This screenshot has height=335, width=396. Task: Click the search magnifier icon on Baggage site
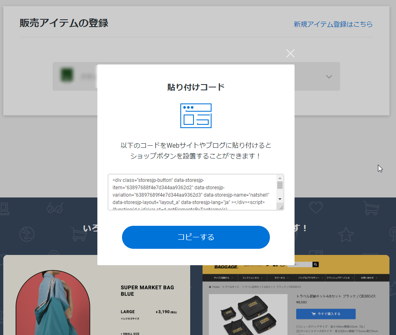pyautogui.click(x=315, y=265)
